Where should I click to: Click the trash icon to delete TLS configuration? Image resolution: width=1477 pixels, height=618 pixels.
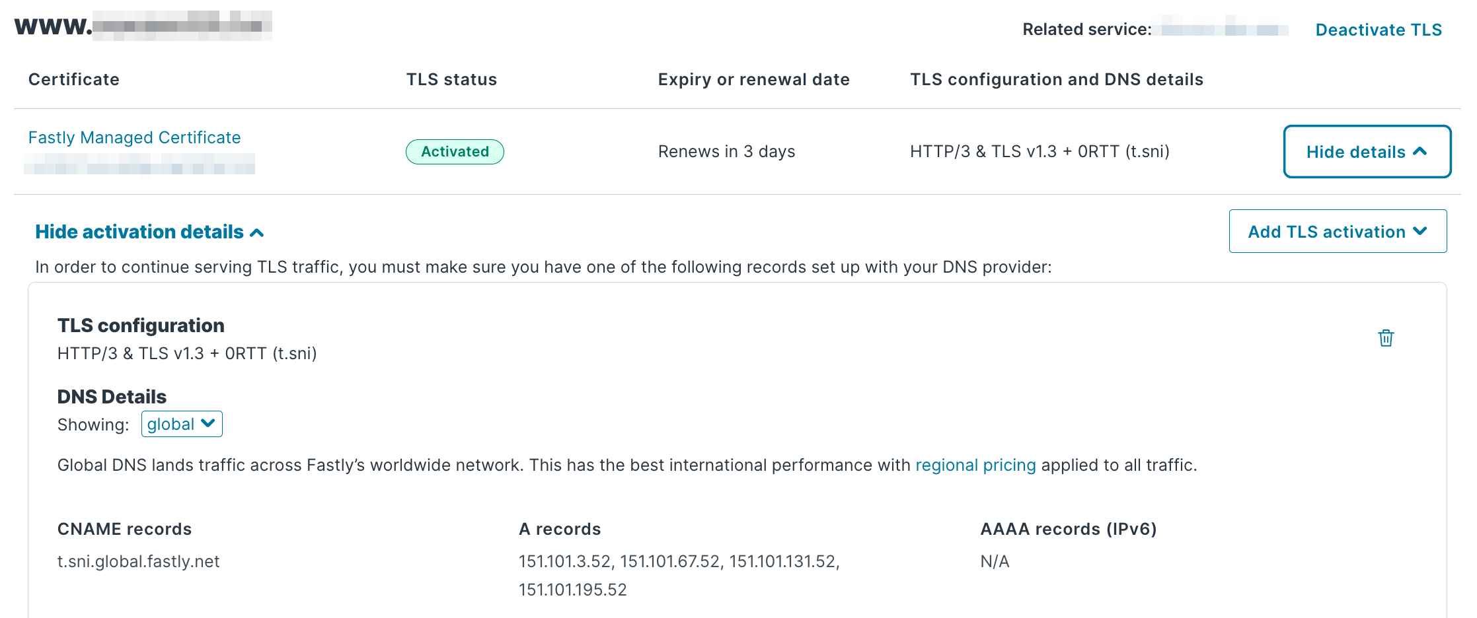pyautogui.click(x=1386, y=338)
